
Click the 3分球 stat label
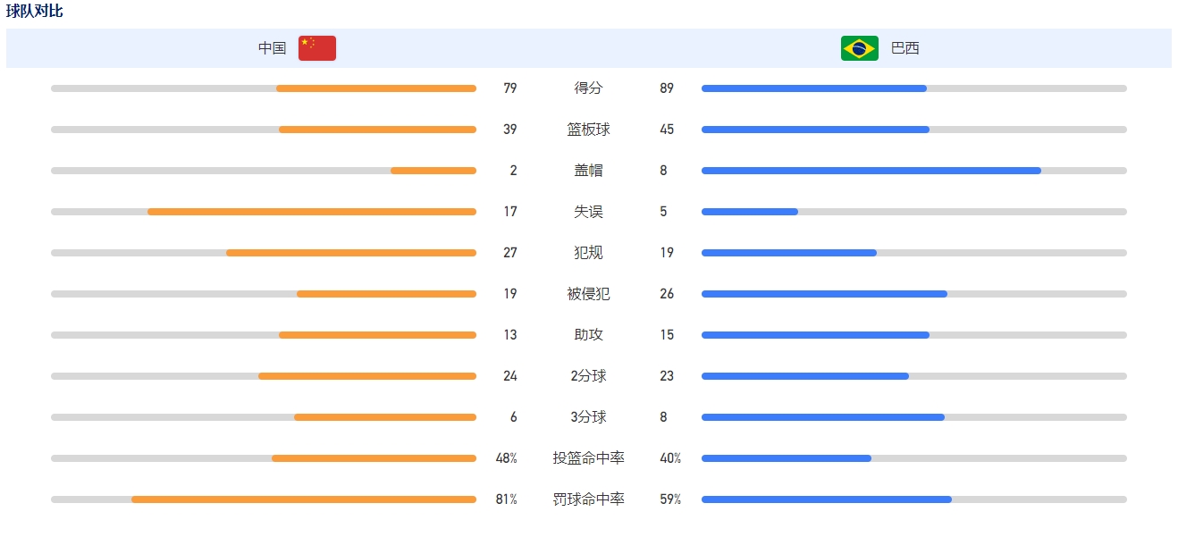click(x=589, y=417)
